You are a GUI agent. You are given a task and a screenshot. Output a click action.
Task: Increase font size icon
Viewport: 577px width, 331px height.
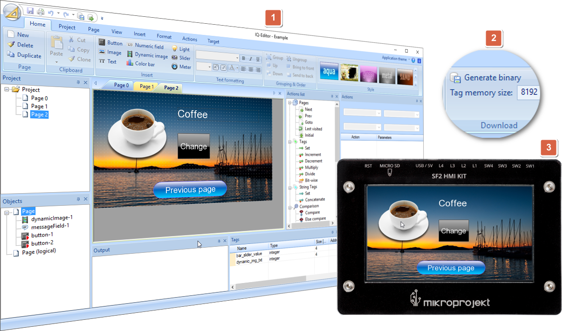[x=216, y=67]
